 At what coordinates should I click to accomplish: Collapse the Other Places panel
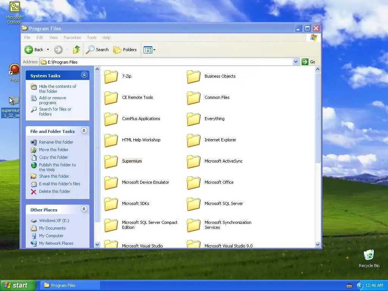(x=84, y=209)
